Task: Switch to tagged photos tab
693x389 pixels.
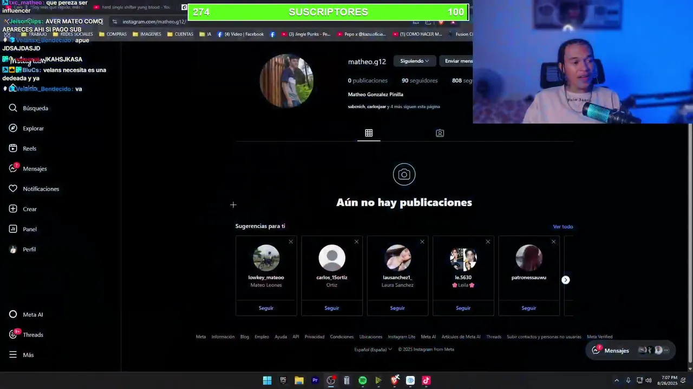Action: click(x=440, y=133)
